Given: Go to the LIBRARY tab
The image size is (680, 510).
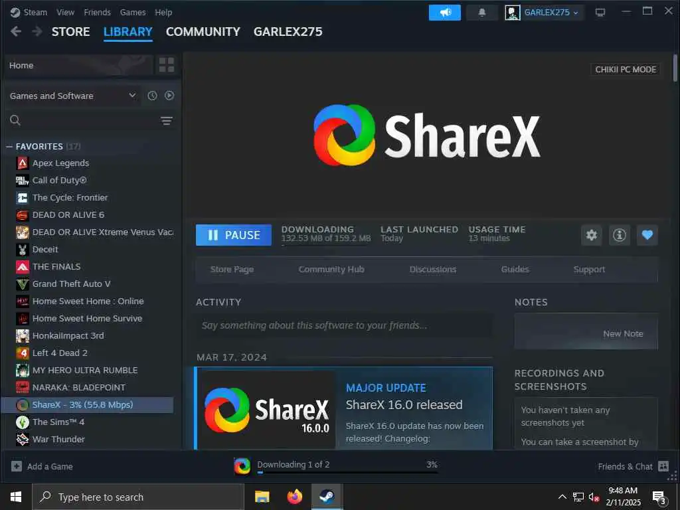Looking at the screenshot, I should 128,32.
